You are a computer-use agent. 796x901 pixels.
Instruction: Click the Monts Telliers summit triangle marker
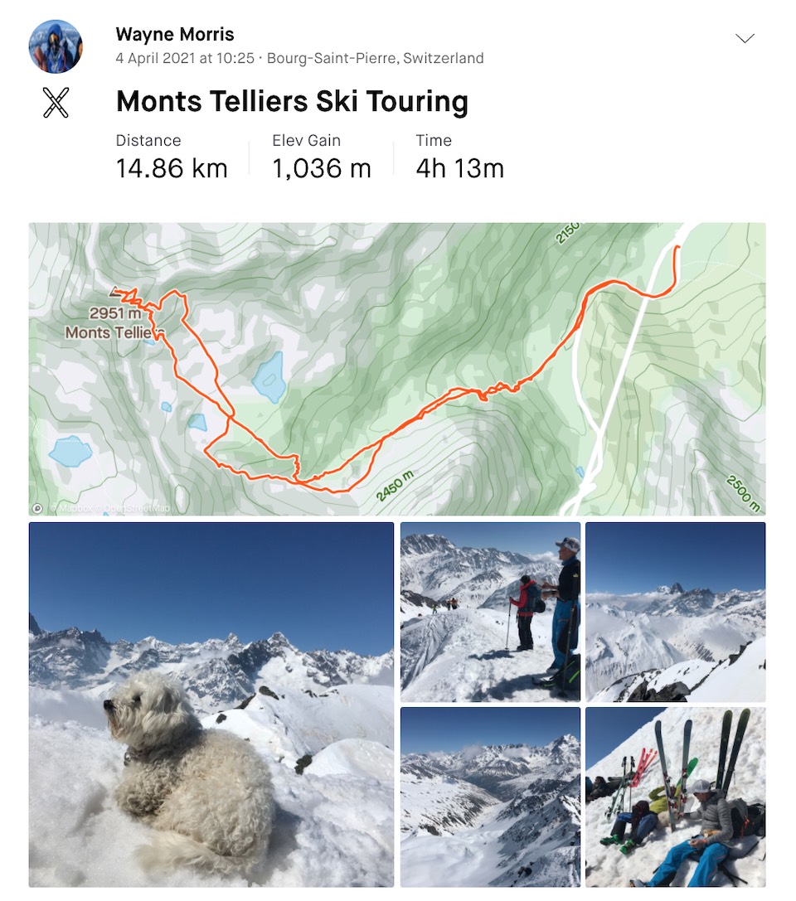click(115, 291)
